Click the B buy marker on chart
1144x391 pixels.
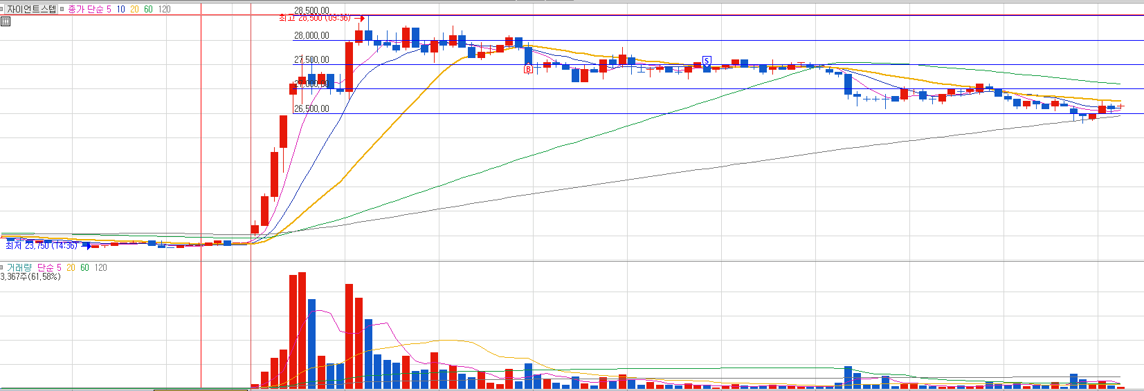[528, 68]
